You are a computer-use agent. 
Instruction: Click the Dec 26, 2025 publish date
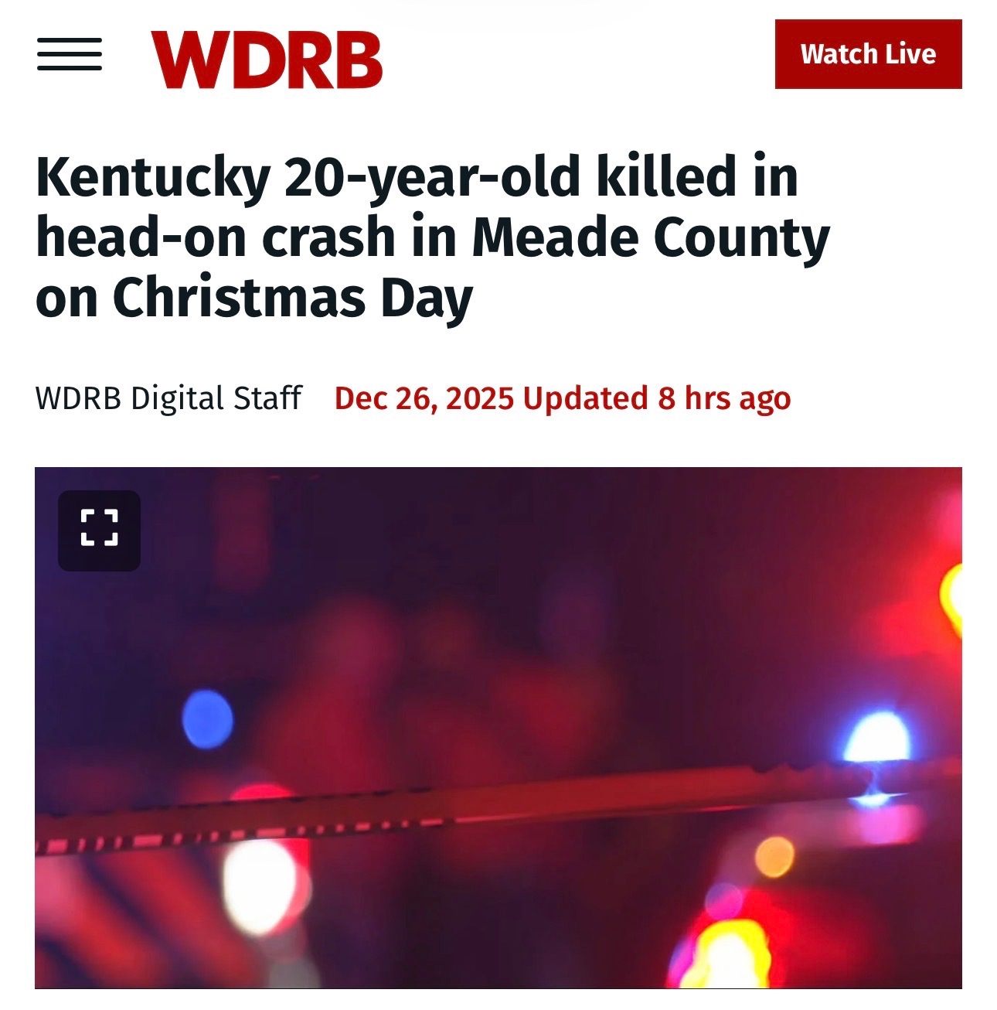click(424, 398)
